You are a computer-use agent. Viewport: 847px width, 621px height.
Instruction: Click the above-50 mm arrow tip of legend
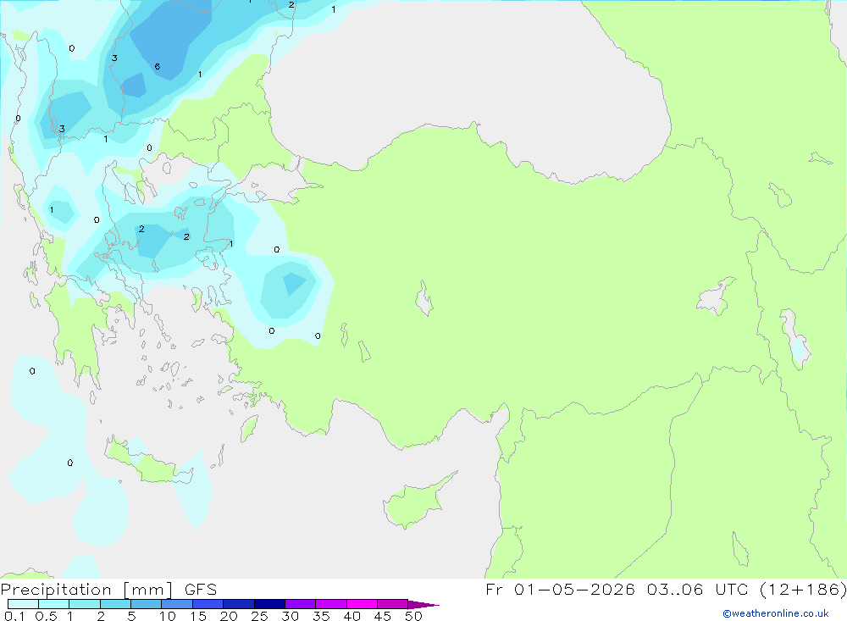pos(423,604)
